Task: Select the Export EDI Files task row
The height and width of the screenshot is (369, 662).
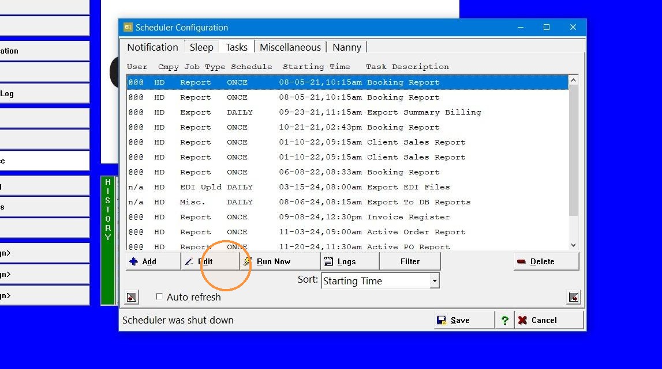Action: tap(347, 187)
